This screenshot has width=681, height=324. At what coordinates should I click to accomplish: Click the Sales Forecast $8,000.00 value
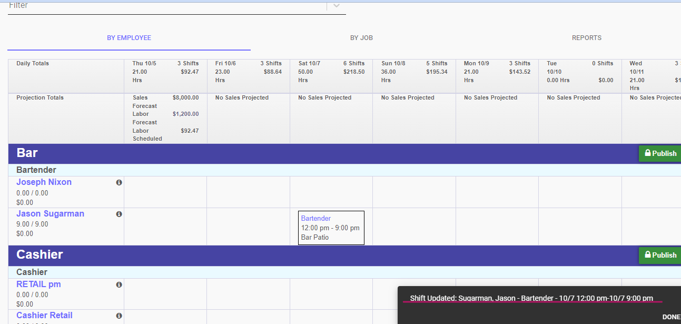coord(185,98)
